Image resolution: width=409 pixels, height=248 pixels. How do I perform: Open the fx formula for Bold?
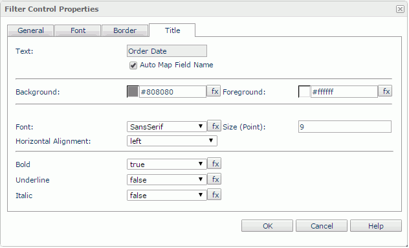point(214,164)
